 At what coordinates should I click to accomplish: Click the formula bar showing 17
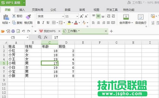[x=105, y=37]
